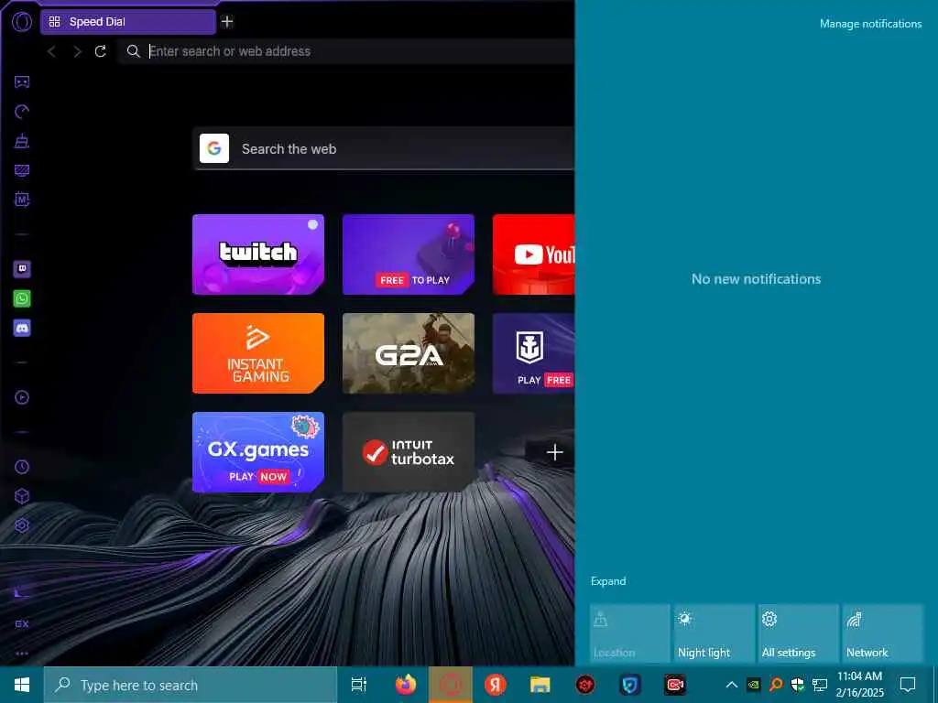Click Opera GX taskbar button

click(x=451, y=685)
